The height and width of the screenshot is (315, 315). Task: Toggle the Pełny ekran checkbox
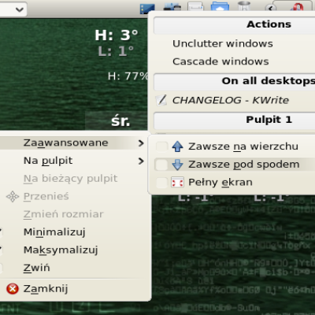coord(161,183)
